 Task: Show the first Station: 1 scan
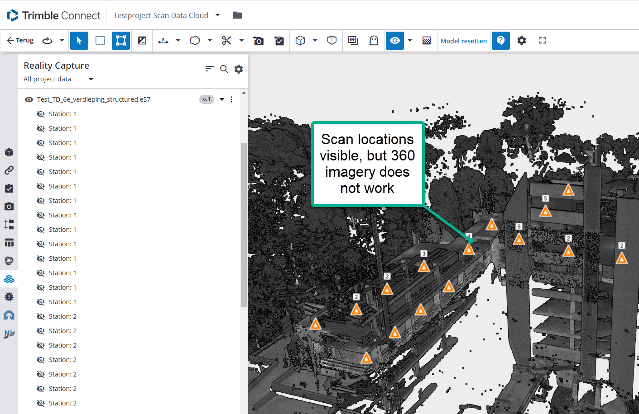tap(41, 114)
